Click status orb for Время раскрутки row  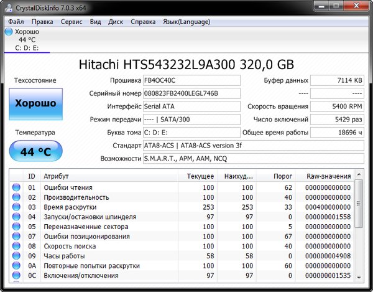coord(16,207)
